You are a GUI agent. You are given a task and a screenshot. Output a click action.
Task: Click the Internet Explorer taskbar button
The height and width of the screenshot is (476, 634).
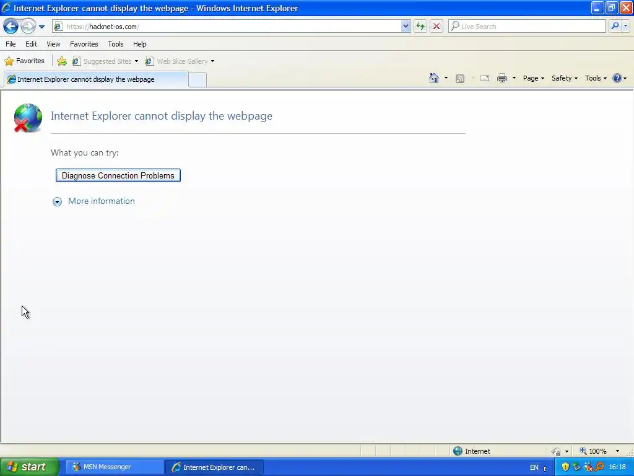click(214, 467)
